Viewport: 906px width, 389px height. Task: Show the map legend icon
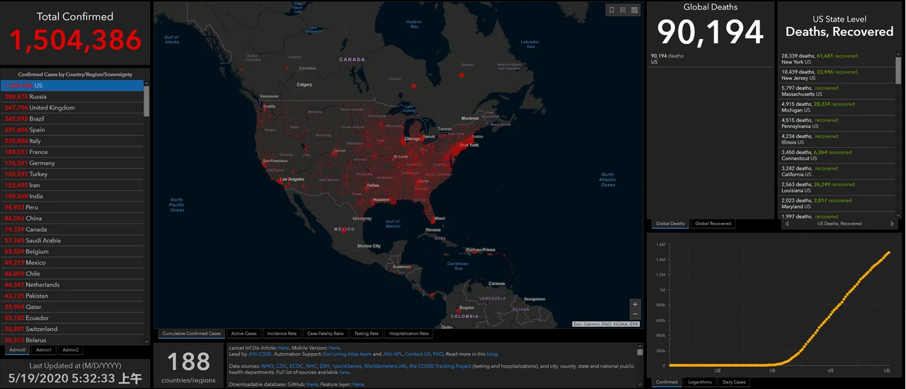click(623, 10)
